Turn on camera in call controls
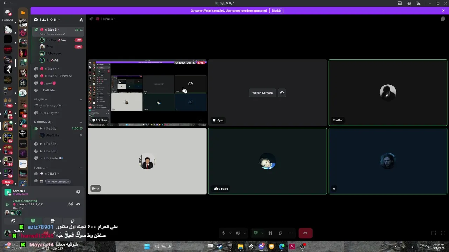Image resolution: width=449 pixels, height=252 pixels. click(238, 233)
